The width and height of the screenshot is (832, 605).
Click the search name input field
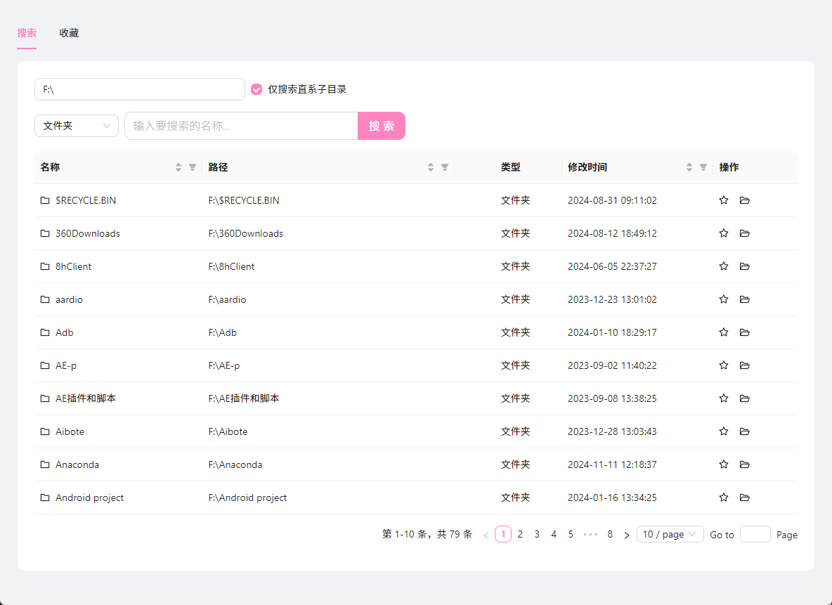241,126
